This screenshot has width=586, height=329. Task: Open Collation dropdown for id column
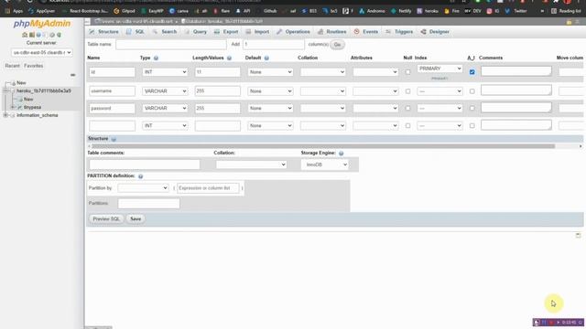point(323,72)
